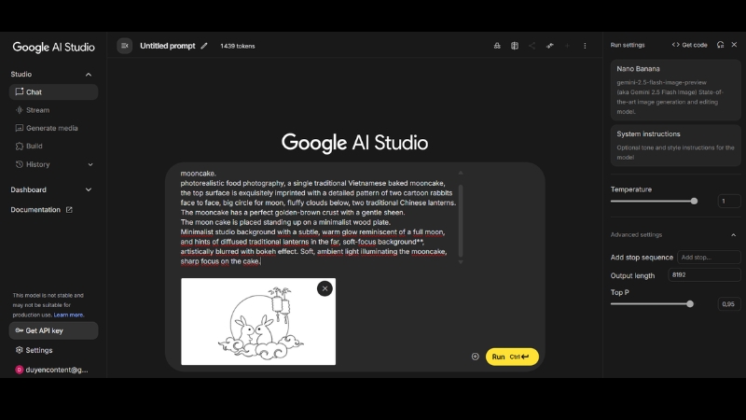Screen dimensions: 746x420
Task: Click the share prompt icon
Action: tap(532, 46)
